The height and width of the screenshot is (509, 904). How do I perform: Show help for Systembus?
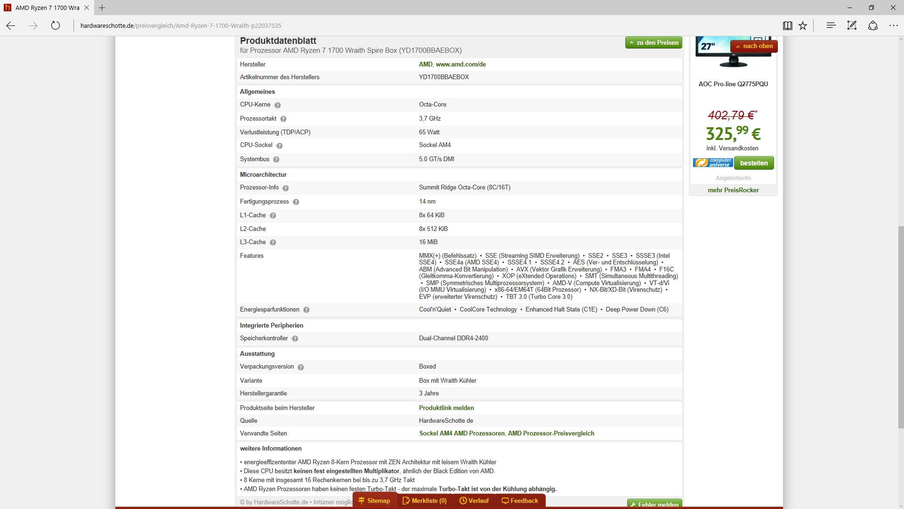click(x=276, y=160)
